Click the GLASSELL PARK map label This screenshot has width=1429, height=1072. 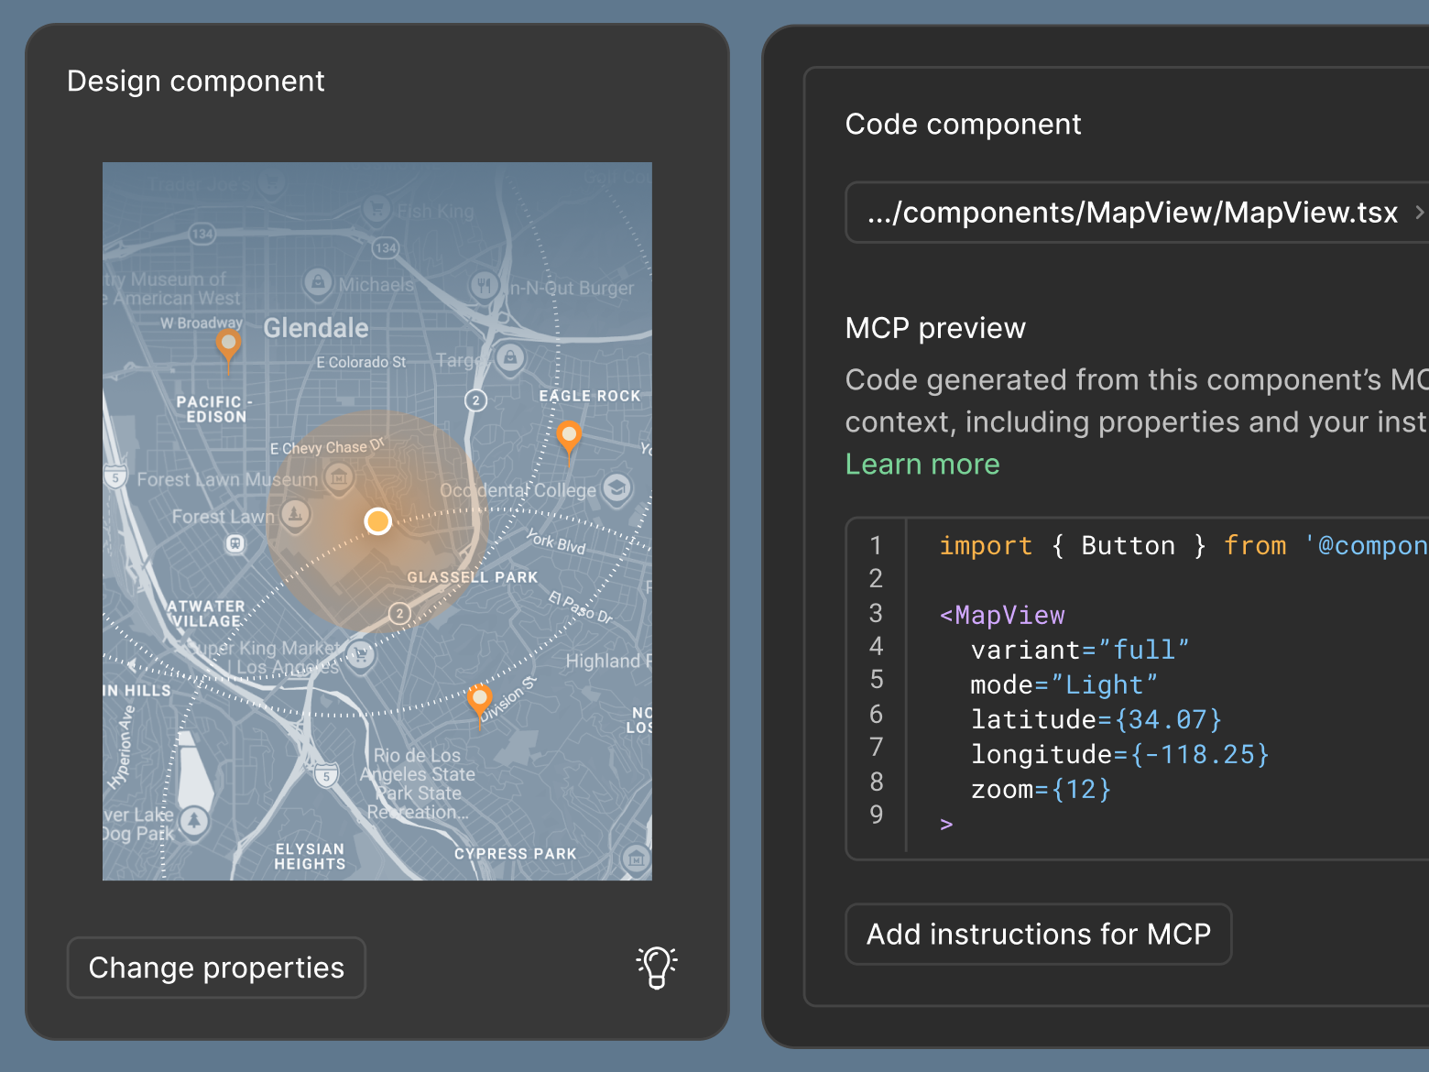click(x=473, y=577)
